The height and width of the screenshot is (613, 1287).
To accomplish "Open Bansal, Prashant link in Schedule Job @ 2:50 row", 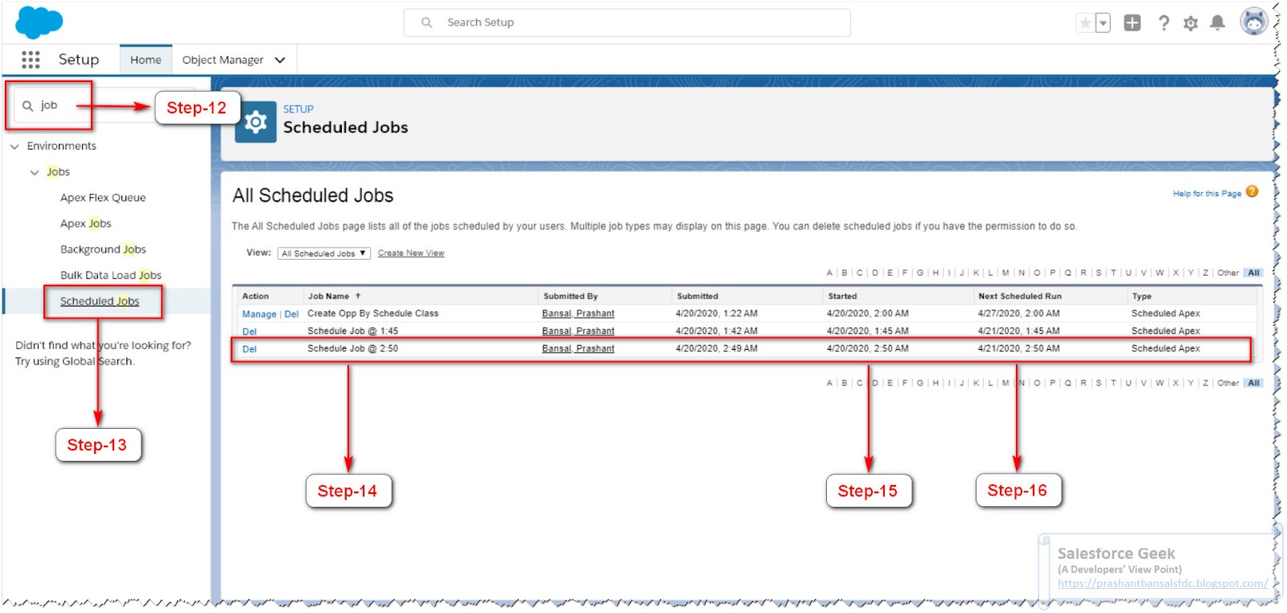I will point(578,349).
